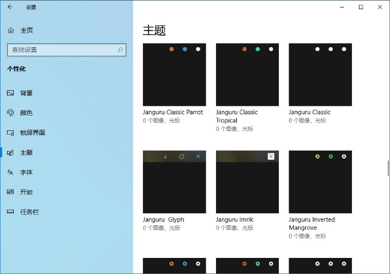Image resolution: width=390 pixels, height=274 pixels.
Task: Click the Fonts (字体) icon
Action: click(10, 172)
